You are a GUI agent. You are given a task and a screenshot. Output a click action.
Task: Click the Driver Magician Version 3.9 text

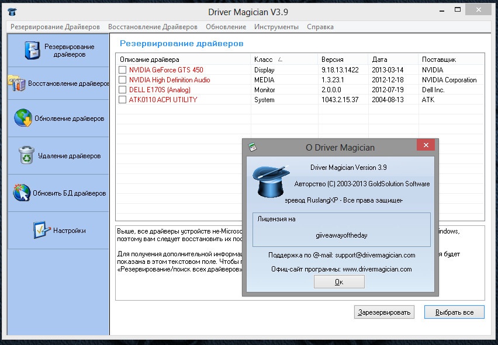coord(348,168)
